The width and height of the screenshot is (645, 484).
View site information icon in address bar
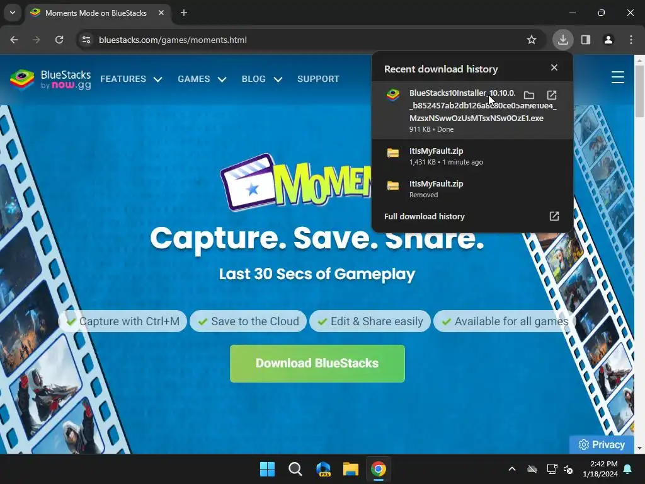(x=86, y=40)
